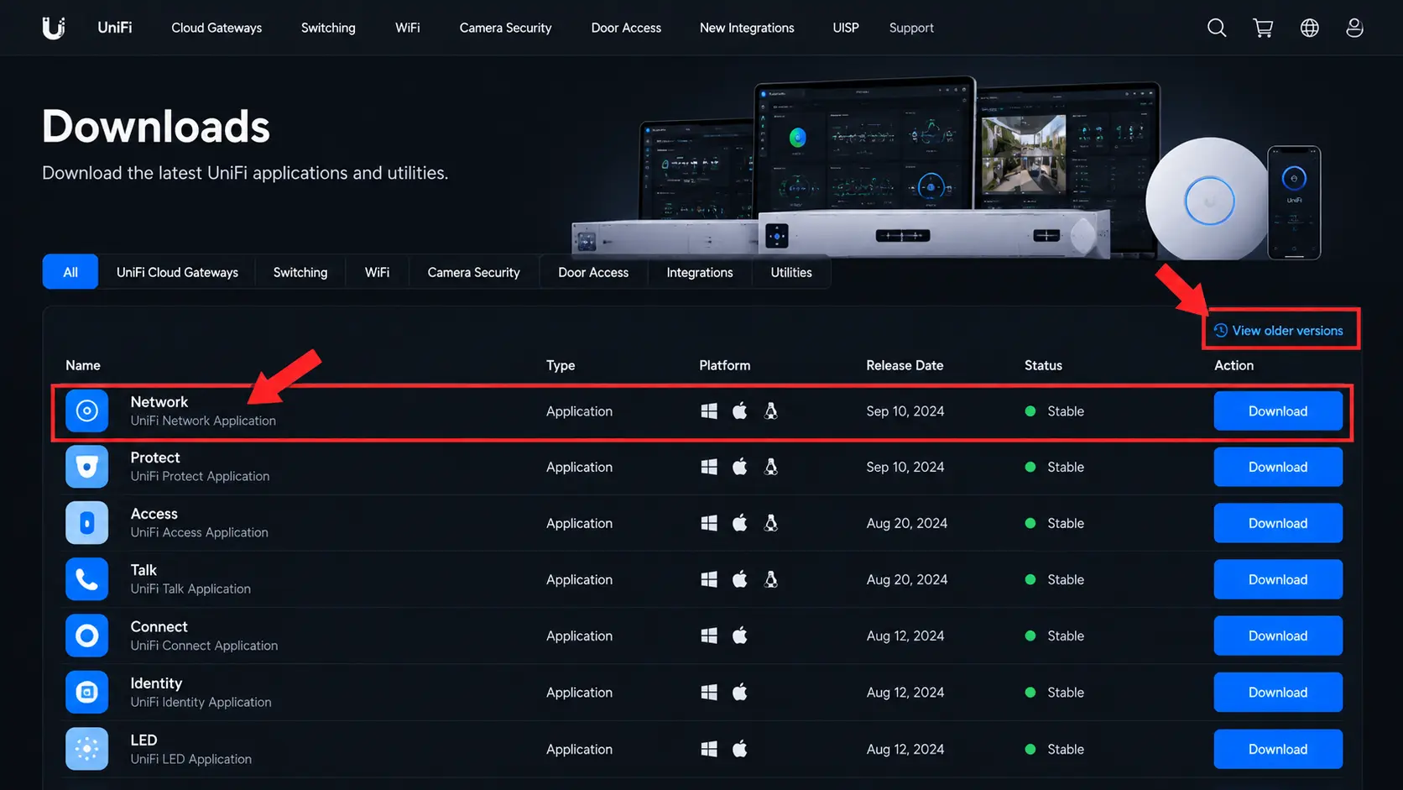
Task: Select the All filter tab
Action: [70, 272]
